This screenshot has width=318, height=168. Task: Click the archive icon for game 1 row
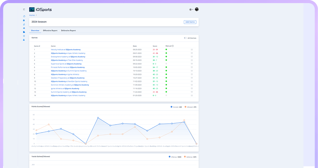pos(192,49)
